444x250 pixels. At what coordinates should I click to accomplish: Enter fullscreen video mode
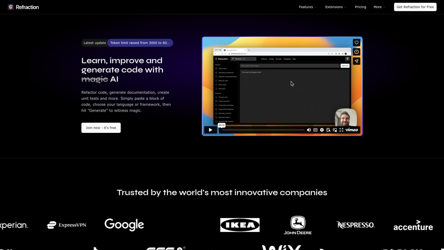coord(341,130)
